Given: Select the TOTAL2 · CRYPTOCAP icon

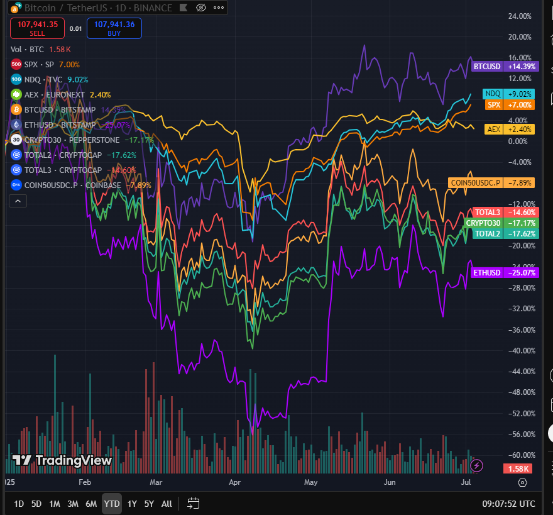Looking at the screenshot, I should (x=16, y=155).
